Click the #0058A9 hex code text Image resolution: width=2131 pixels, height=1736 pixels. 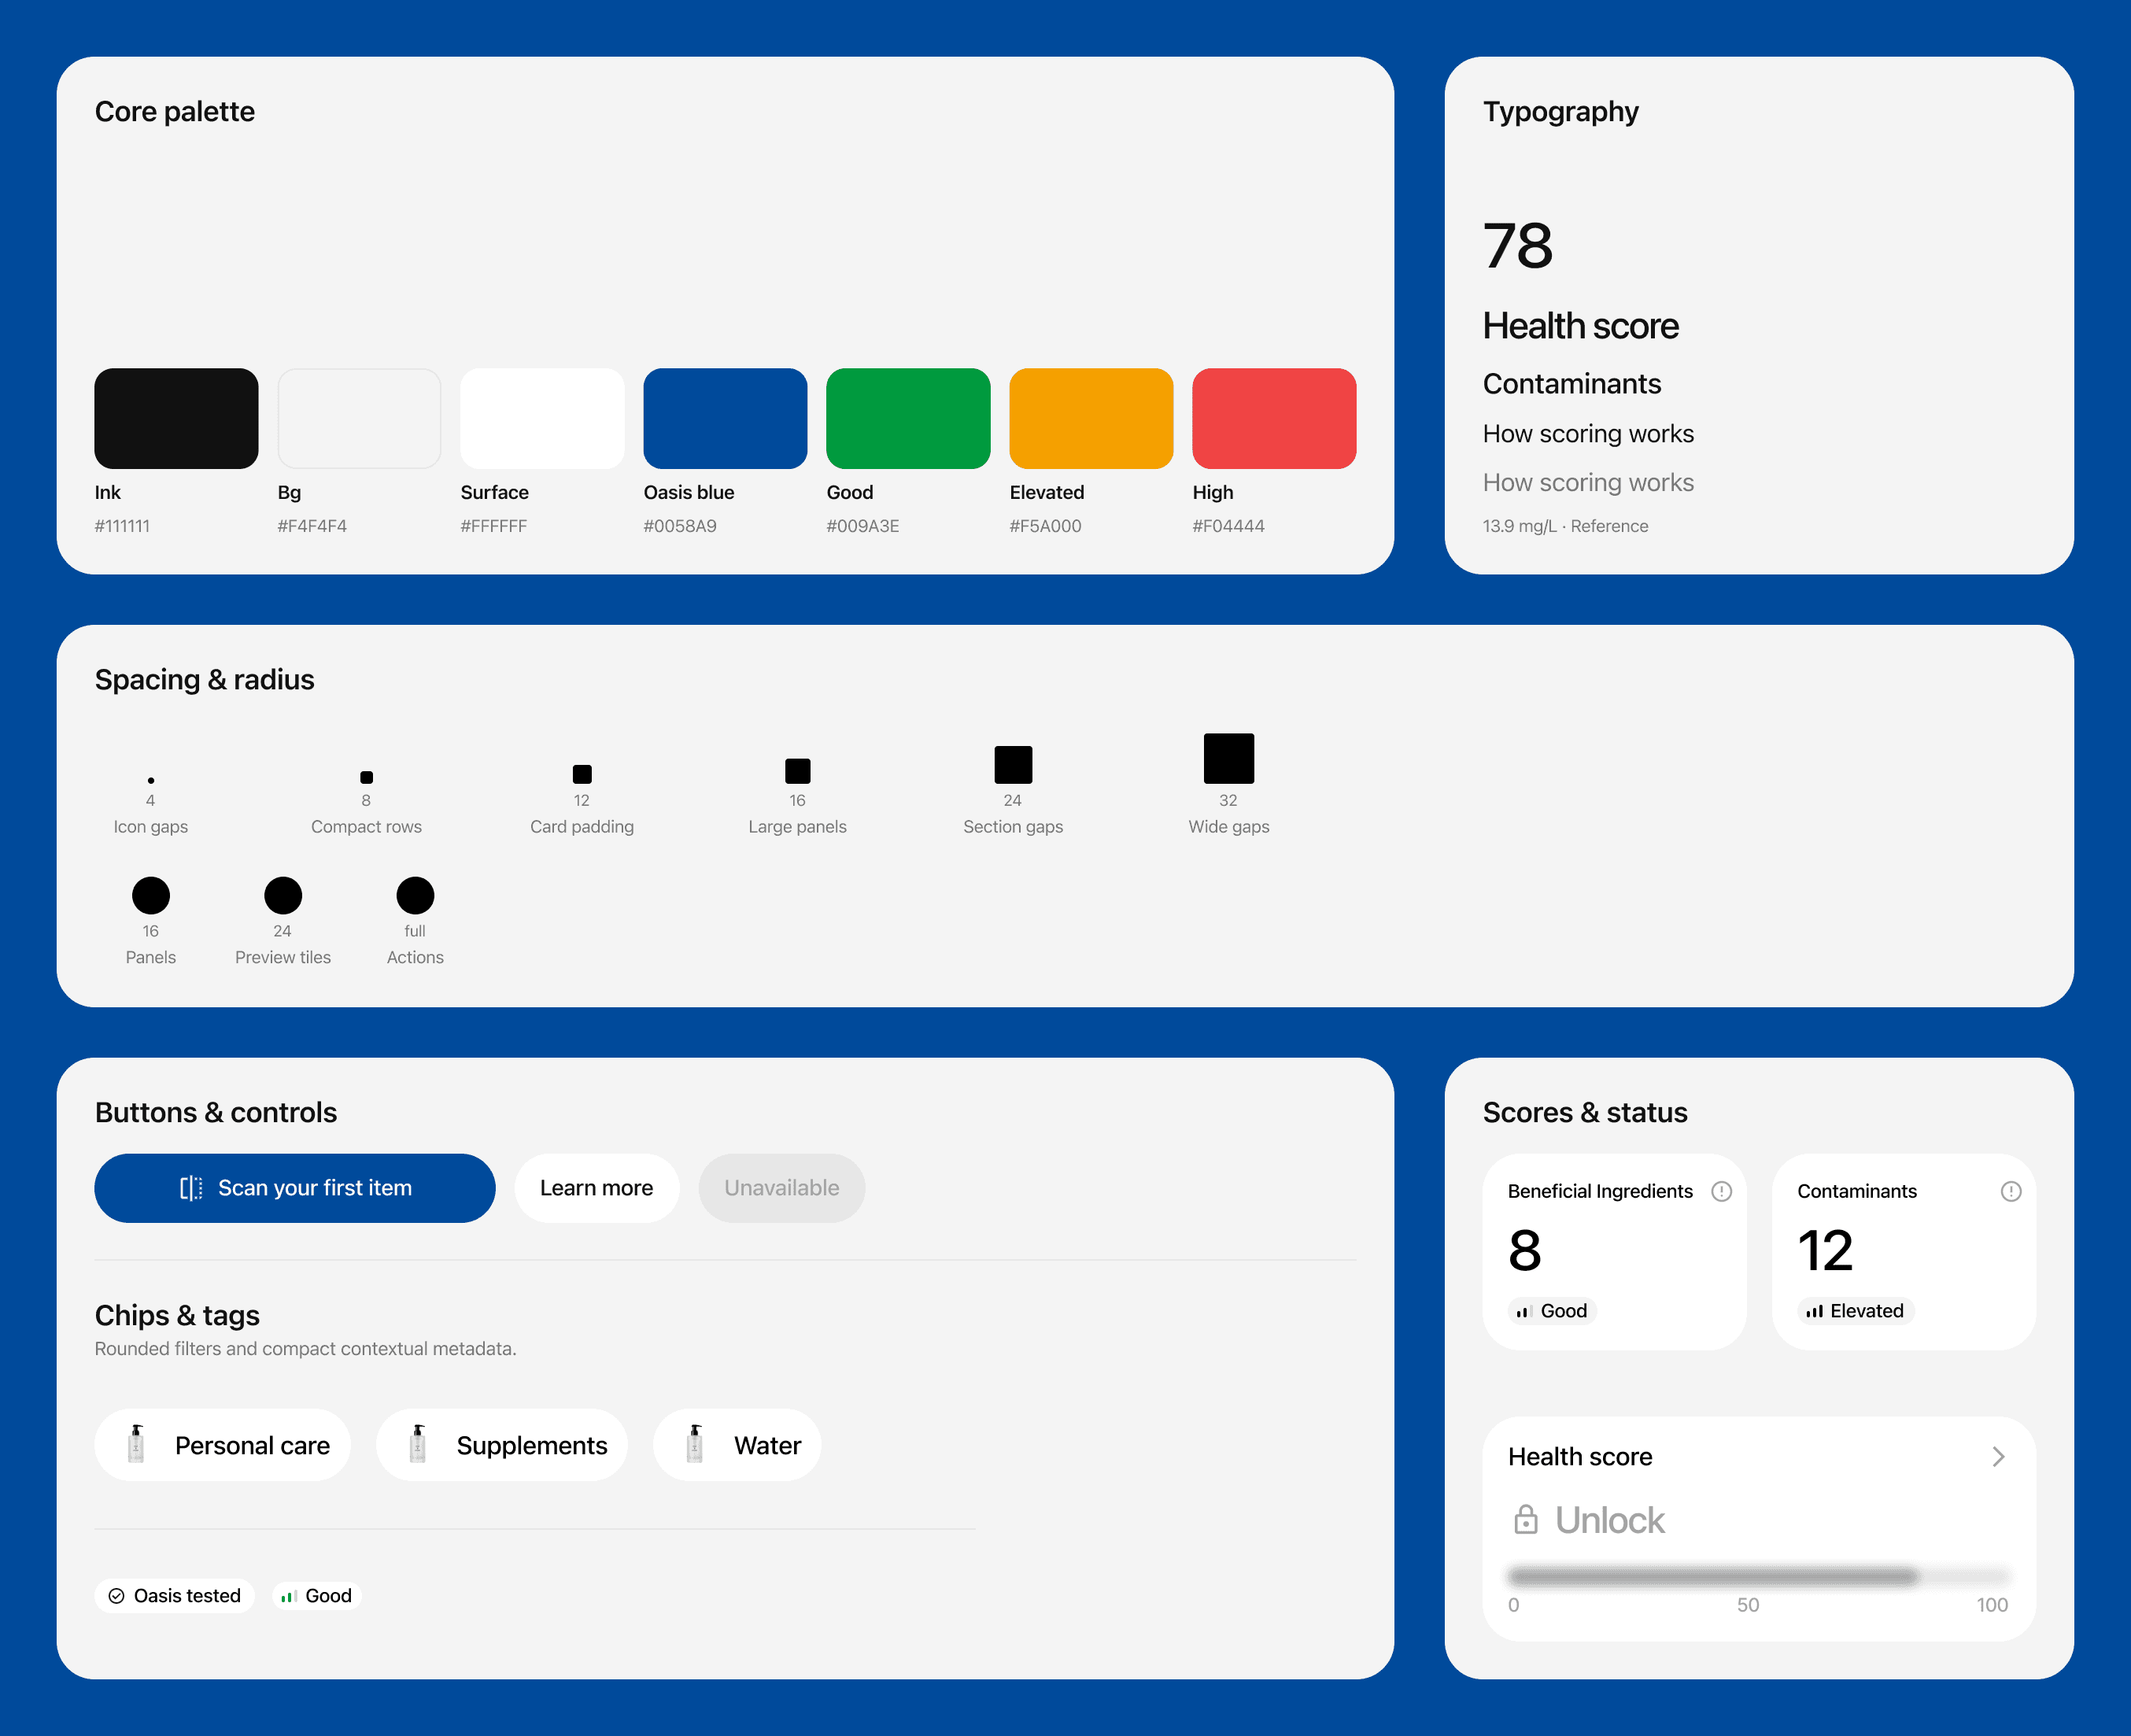pos(680,526)
